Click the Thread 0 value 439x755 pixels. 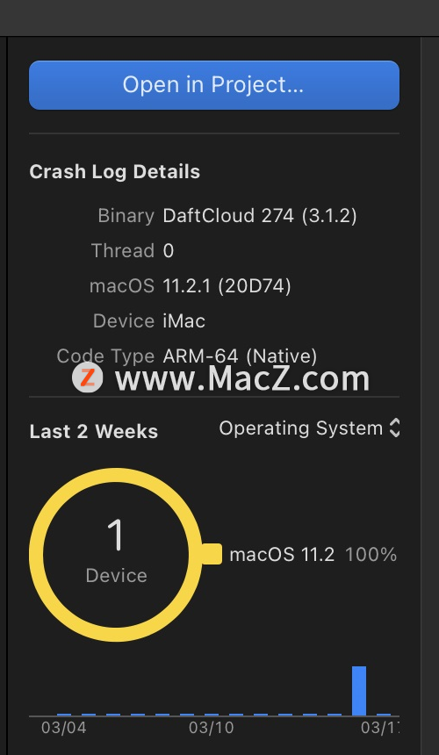pos(168,251)
